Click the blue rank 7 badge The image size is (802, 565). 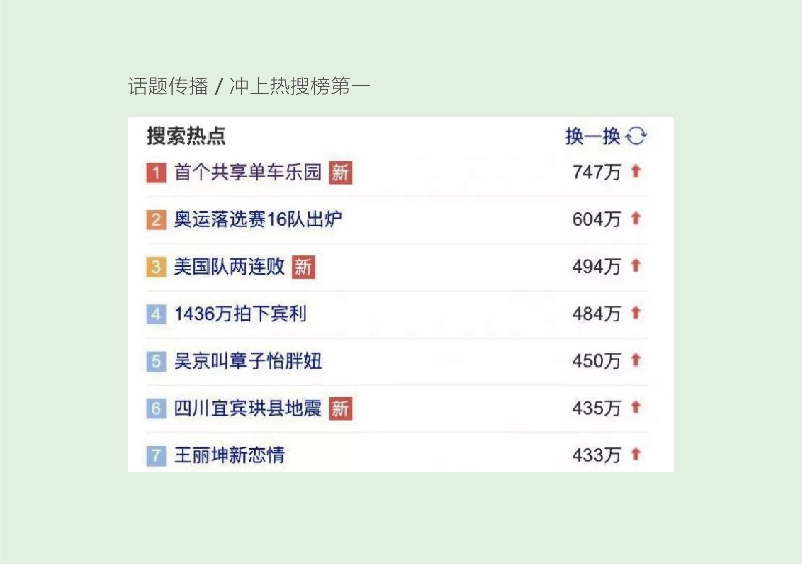[156, 455]
